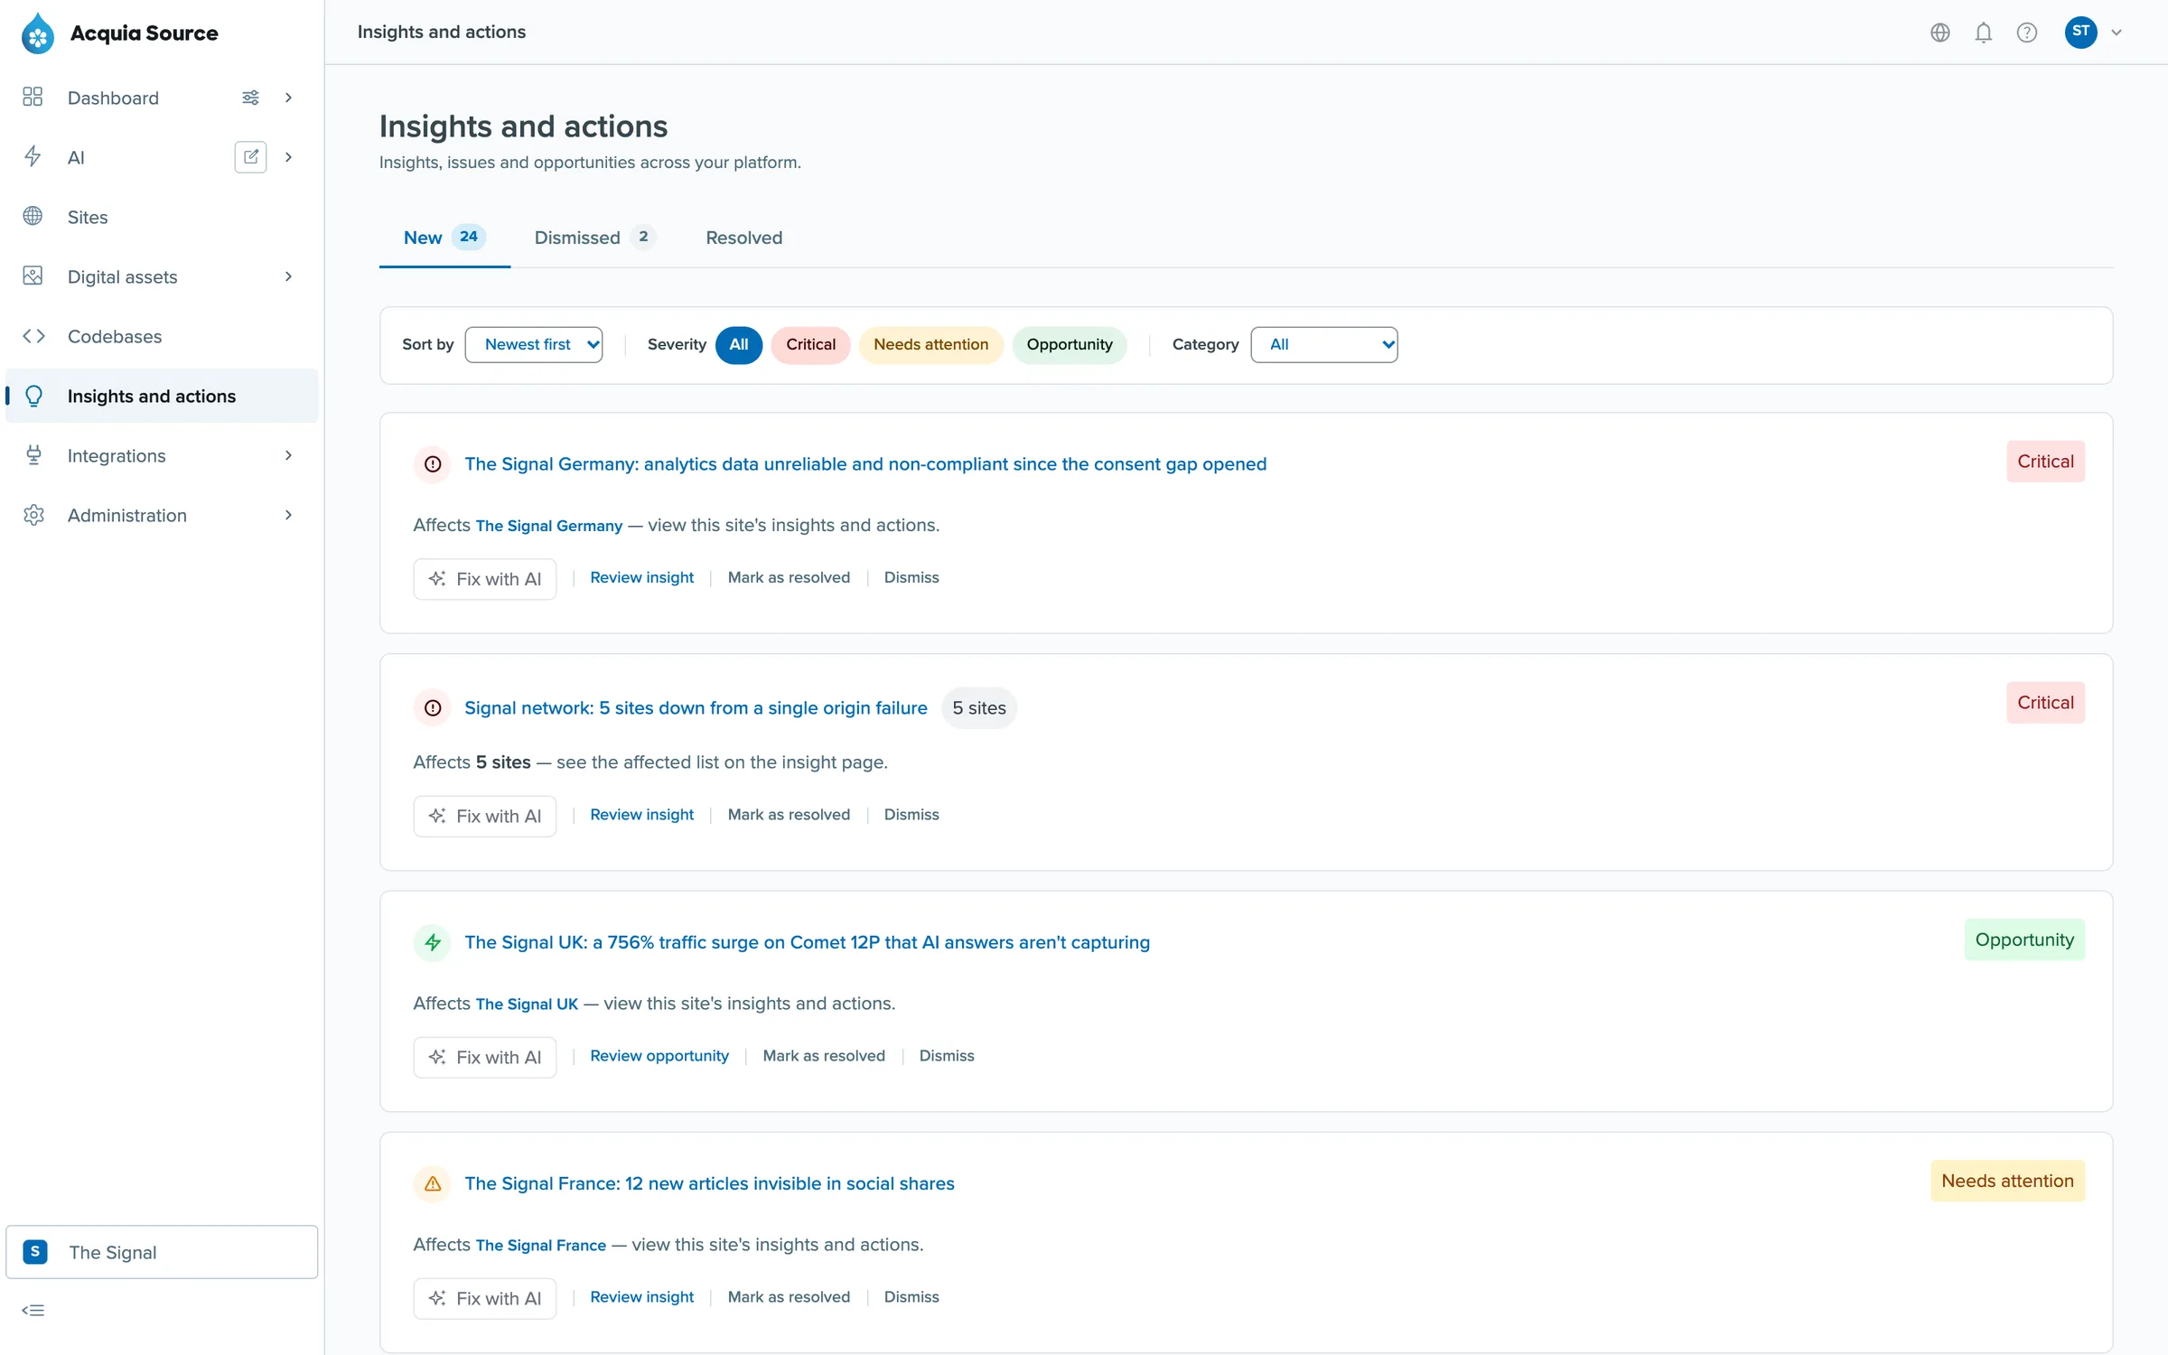Screen dimensions: 2168x1355
Task: Collapse the sidebar with the bottom arrow icon
Action: pyautogui.click(x=33, y=1310)
